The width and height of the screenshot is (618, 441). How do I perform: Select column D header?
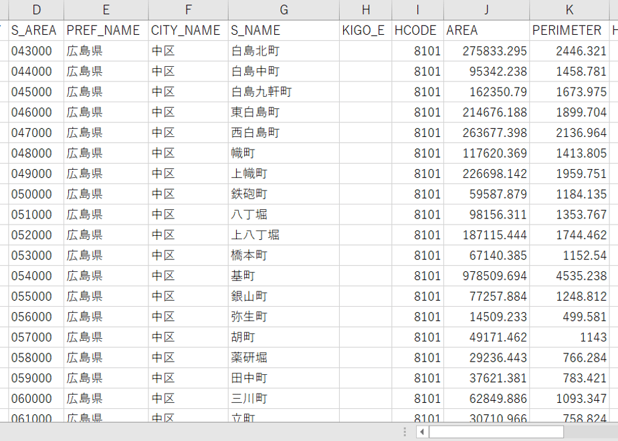pyautogui.click(x=36, y=10)
